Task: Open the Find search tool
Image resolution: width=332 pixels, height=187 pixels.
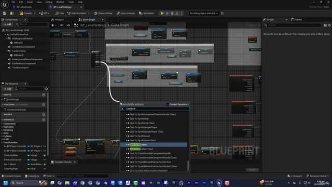Action: [60, 14]
